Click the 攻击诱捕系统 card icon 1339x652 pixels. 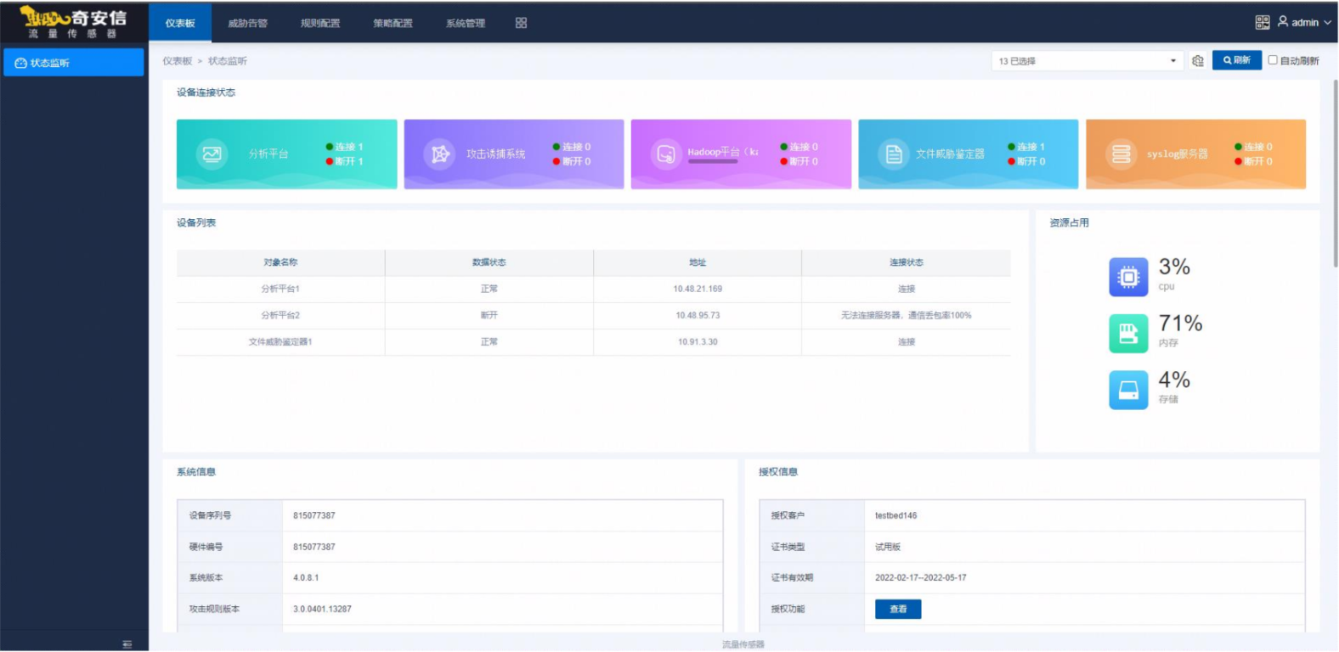tap(439, 155)
